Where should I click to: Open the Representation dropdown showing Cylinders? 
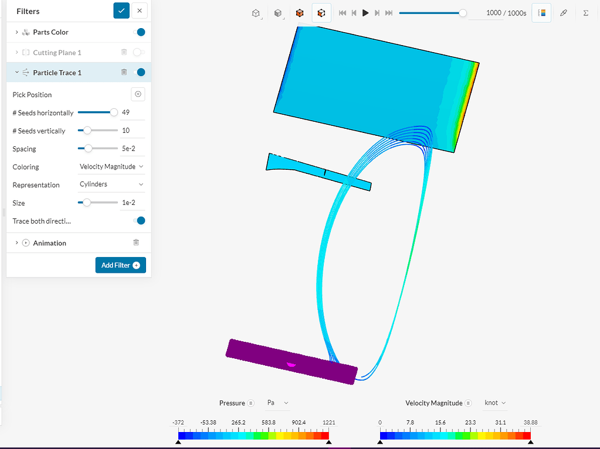tap(111, 184)
